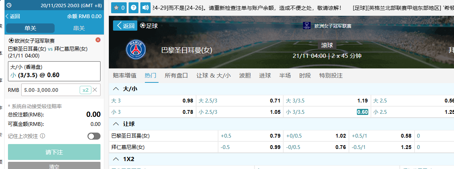
Task: Remove bet with the red close icon
Action: point(98,40)
